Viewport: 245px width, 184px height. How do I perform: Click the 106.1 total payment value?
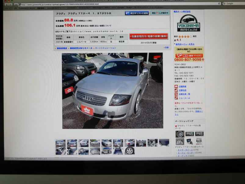tap(70, 25)
